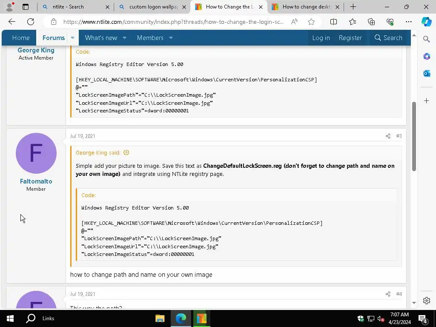View site information lock icon

54,22
